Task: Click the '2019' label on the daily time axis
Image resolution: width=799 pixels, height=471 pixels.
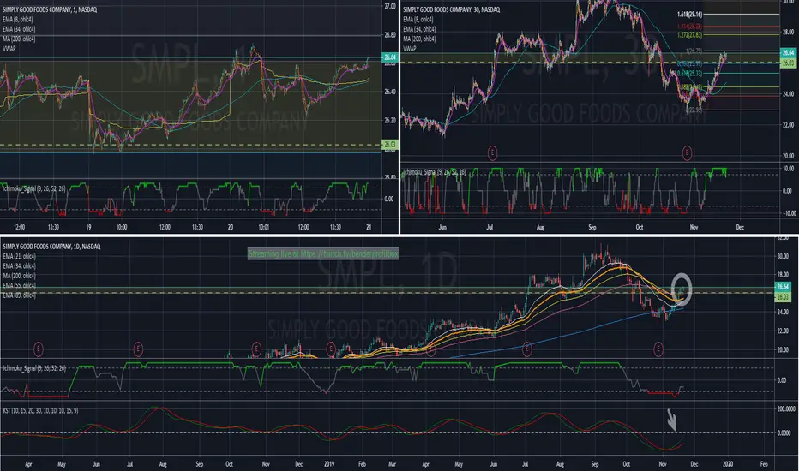Action: click(x=329, y=464)
